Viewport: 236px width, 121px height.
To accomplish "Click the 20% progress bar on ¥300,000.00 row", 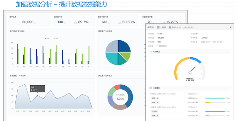I will coord(215,115).
